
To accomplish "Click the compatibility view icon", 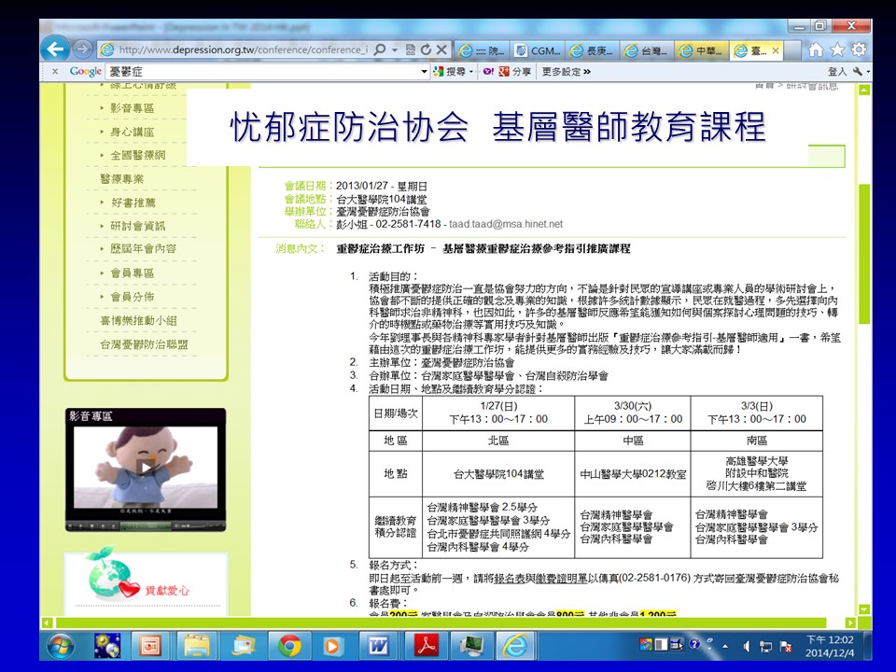I will (x=411, y=49).
